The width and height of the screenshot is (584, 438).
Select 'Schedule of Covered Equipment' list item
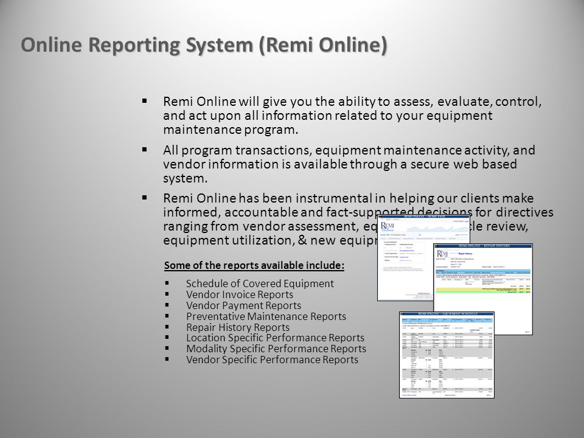click(260, 283)
